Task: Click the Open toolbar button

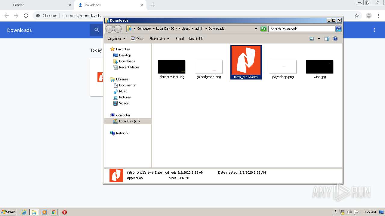Action: point(137,39)
